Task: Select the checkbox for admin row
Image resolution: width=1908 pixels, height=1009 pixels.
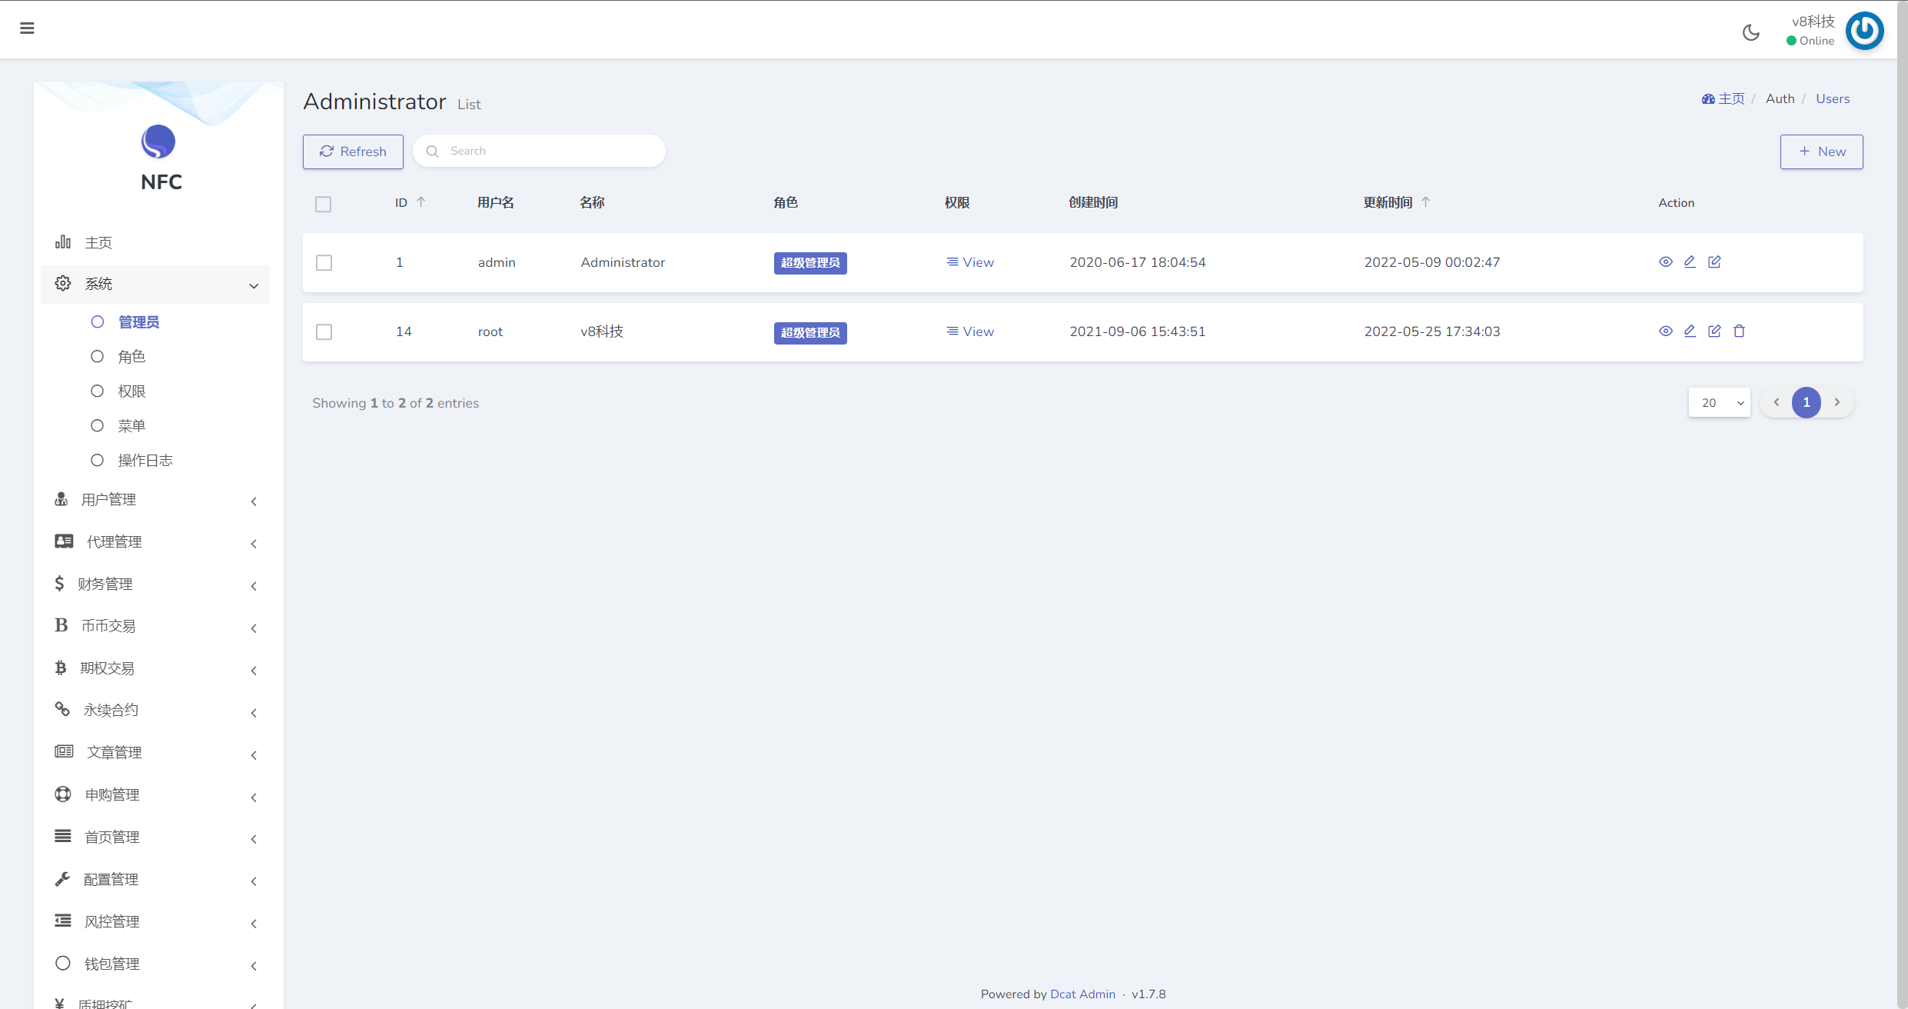Action: 324,261
